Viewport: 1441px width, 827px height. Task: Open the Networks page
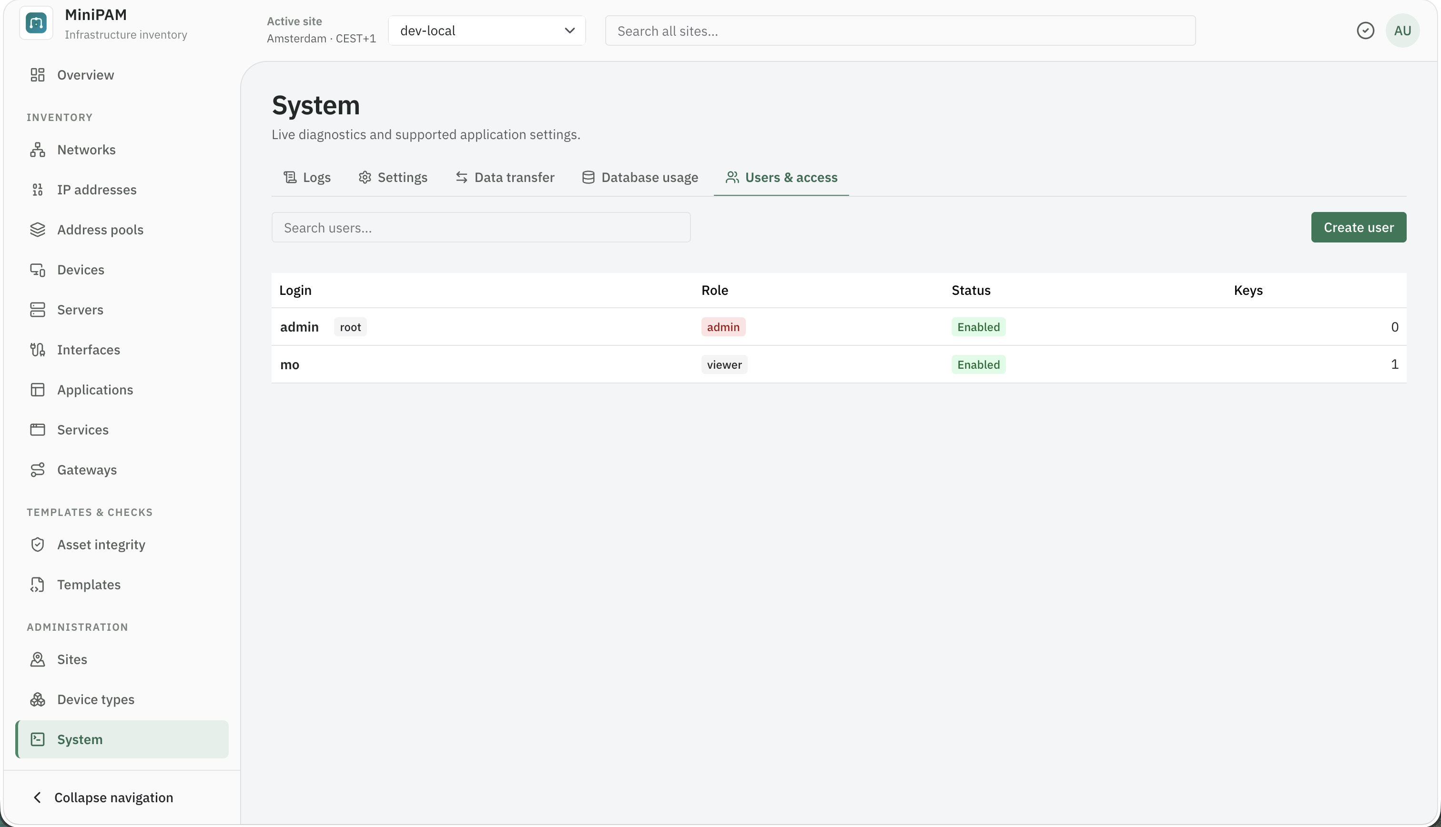(122, 150)
